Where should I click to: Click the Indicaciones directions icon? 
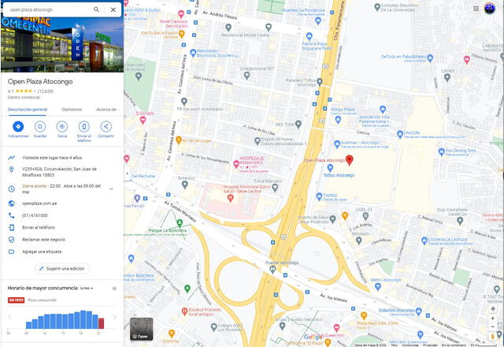click(x=18, y=126)
